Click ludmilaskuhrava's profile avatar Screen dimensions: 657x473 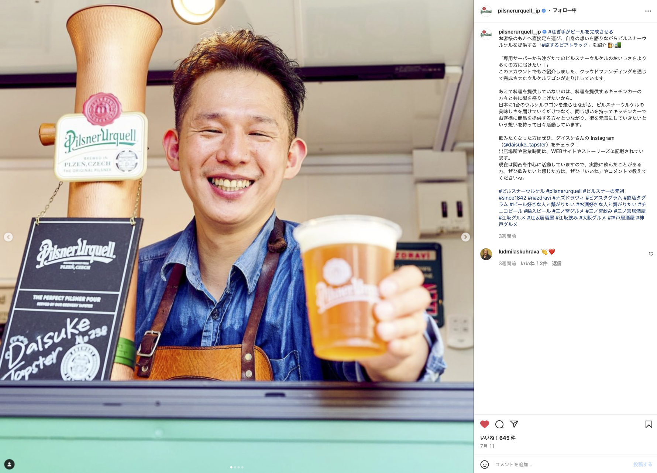point(486,254)
